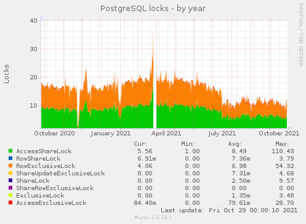Click AccessShareLock max value 110.43

(283, 151)
